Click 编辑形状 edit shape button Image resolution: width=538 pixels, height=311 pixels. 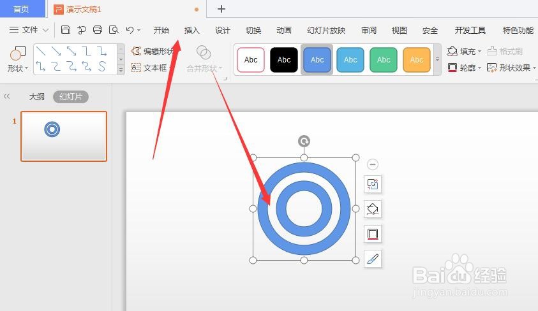[x=152, y=52]
